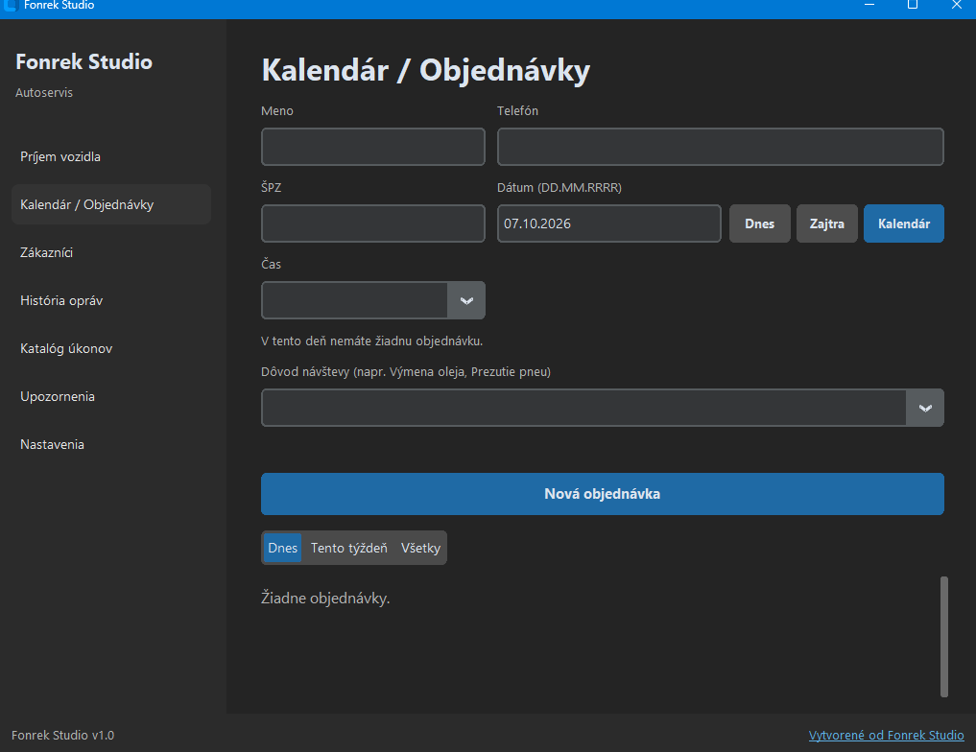Screen dimensions: 976x752
Task: Open the Príjem vozidla section
Action: (111, 156)
